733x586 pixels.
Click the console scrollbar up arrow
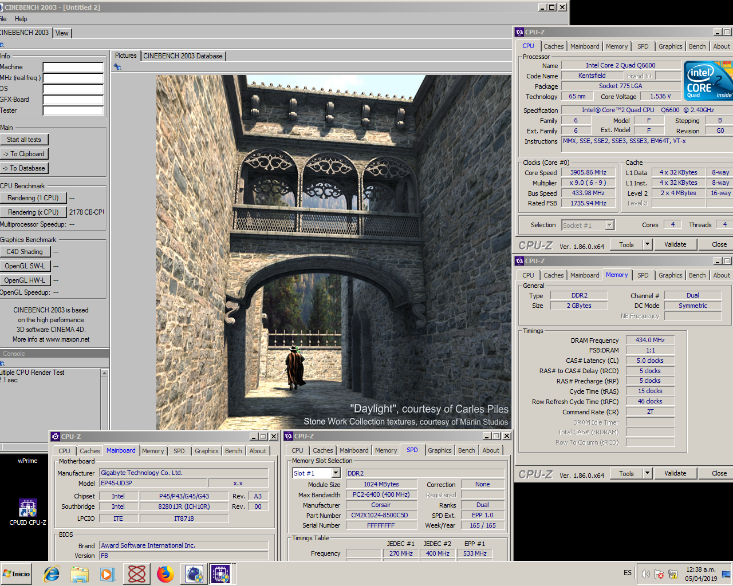click(104, 373)
